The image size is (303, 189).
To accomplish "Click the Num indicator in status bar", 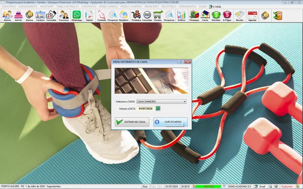I will pos(145,186).
